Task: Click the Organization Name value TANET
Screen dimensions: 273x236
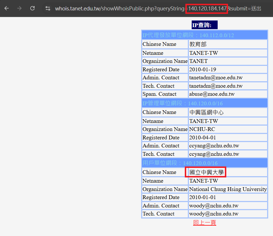Action: tap(228, 61)
